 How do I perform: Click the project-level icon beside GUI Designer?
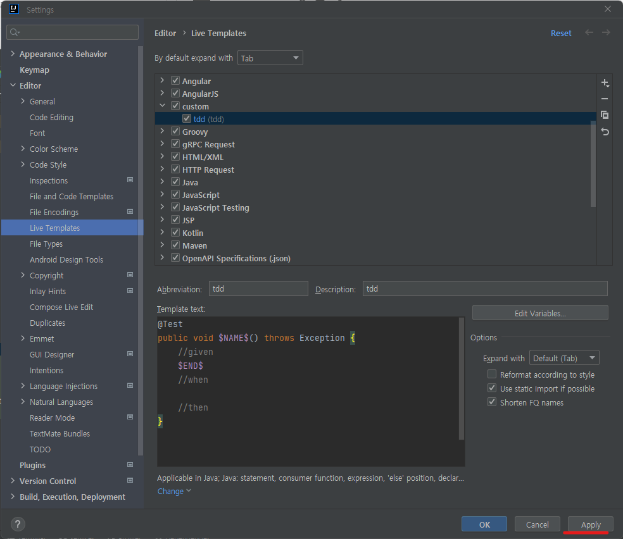click(x=130, y=354)
